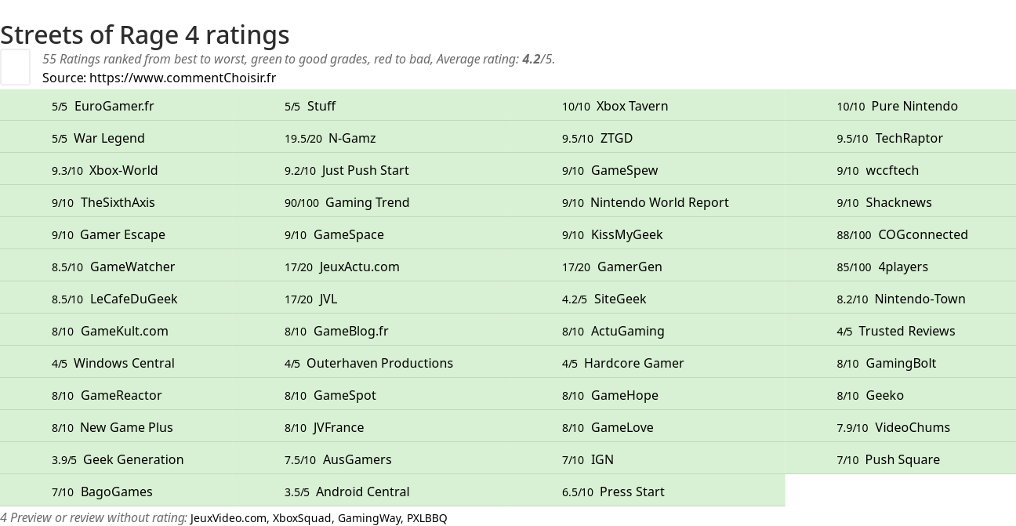Open the Android Central review

pos(362,492)
